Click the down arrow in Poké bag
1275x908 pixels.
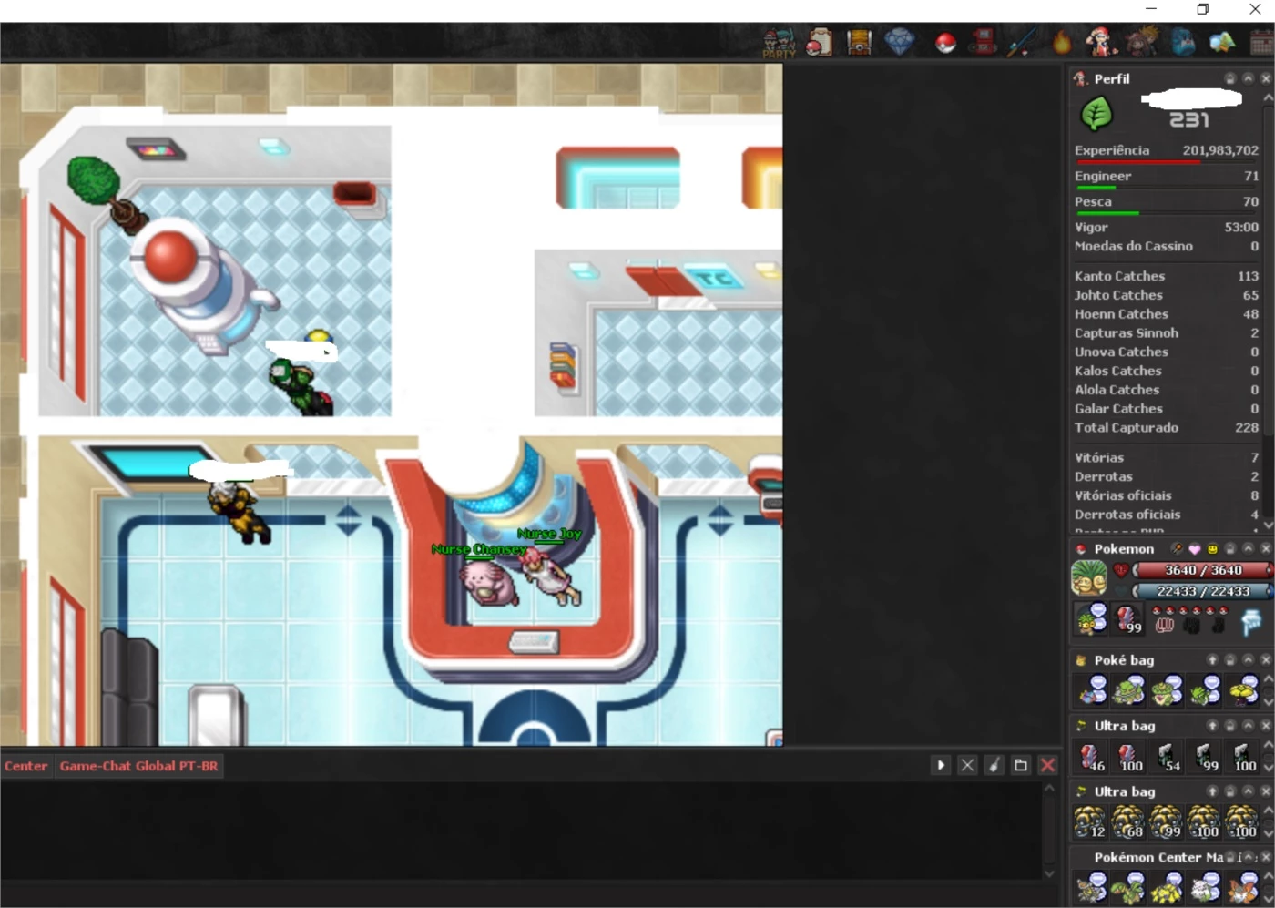coord(1269,702)
